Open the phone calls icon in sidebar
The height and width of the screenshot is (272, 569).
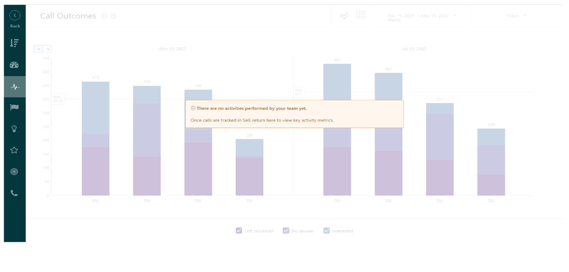[x=15, y=193]
